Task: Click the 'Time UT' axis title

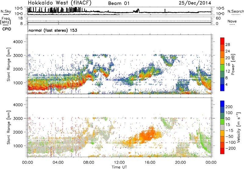Action: (119, 167)
